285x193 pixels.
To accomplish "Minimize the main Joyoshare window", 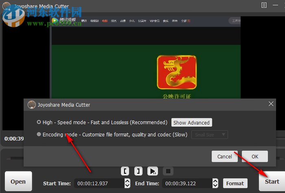I will (275, 5).
